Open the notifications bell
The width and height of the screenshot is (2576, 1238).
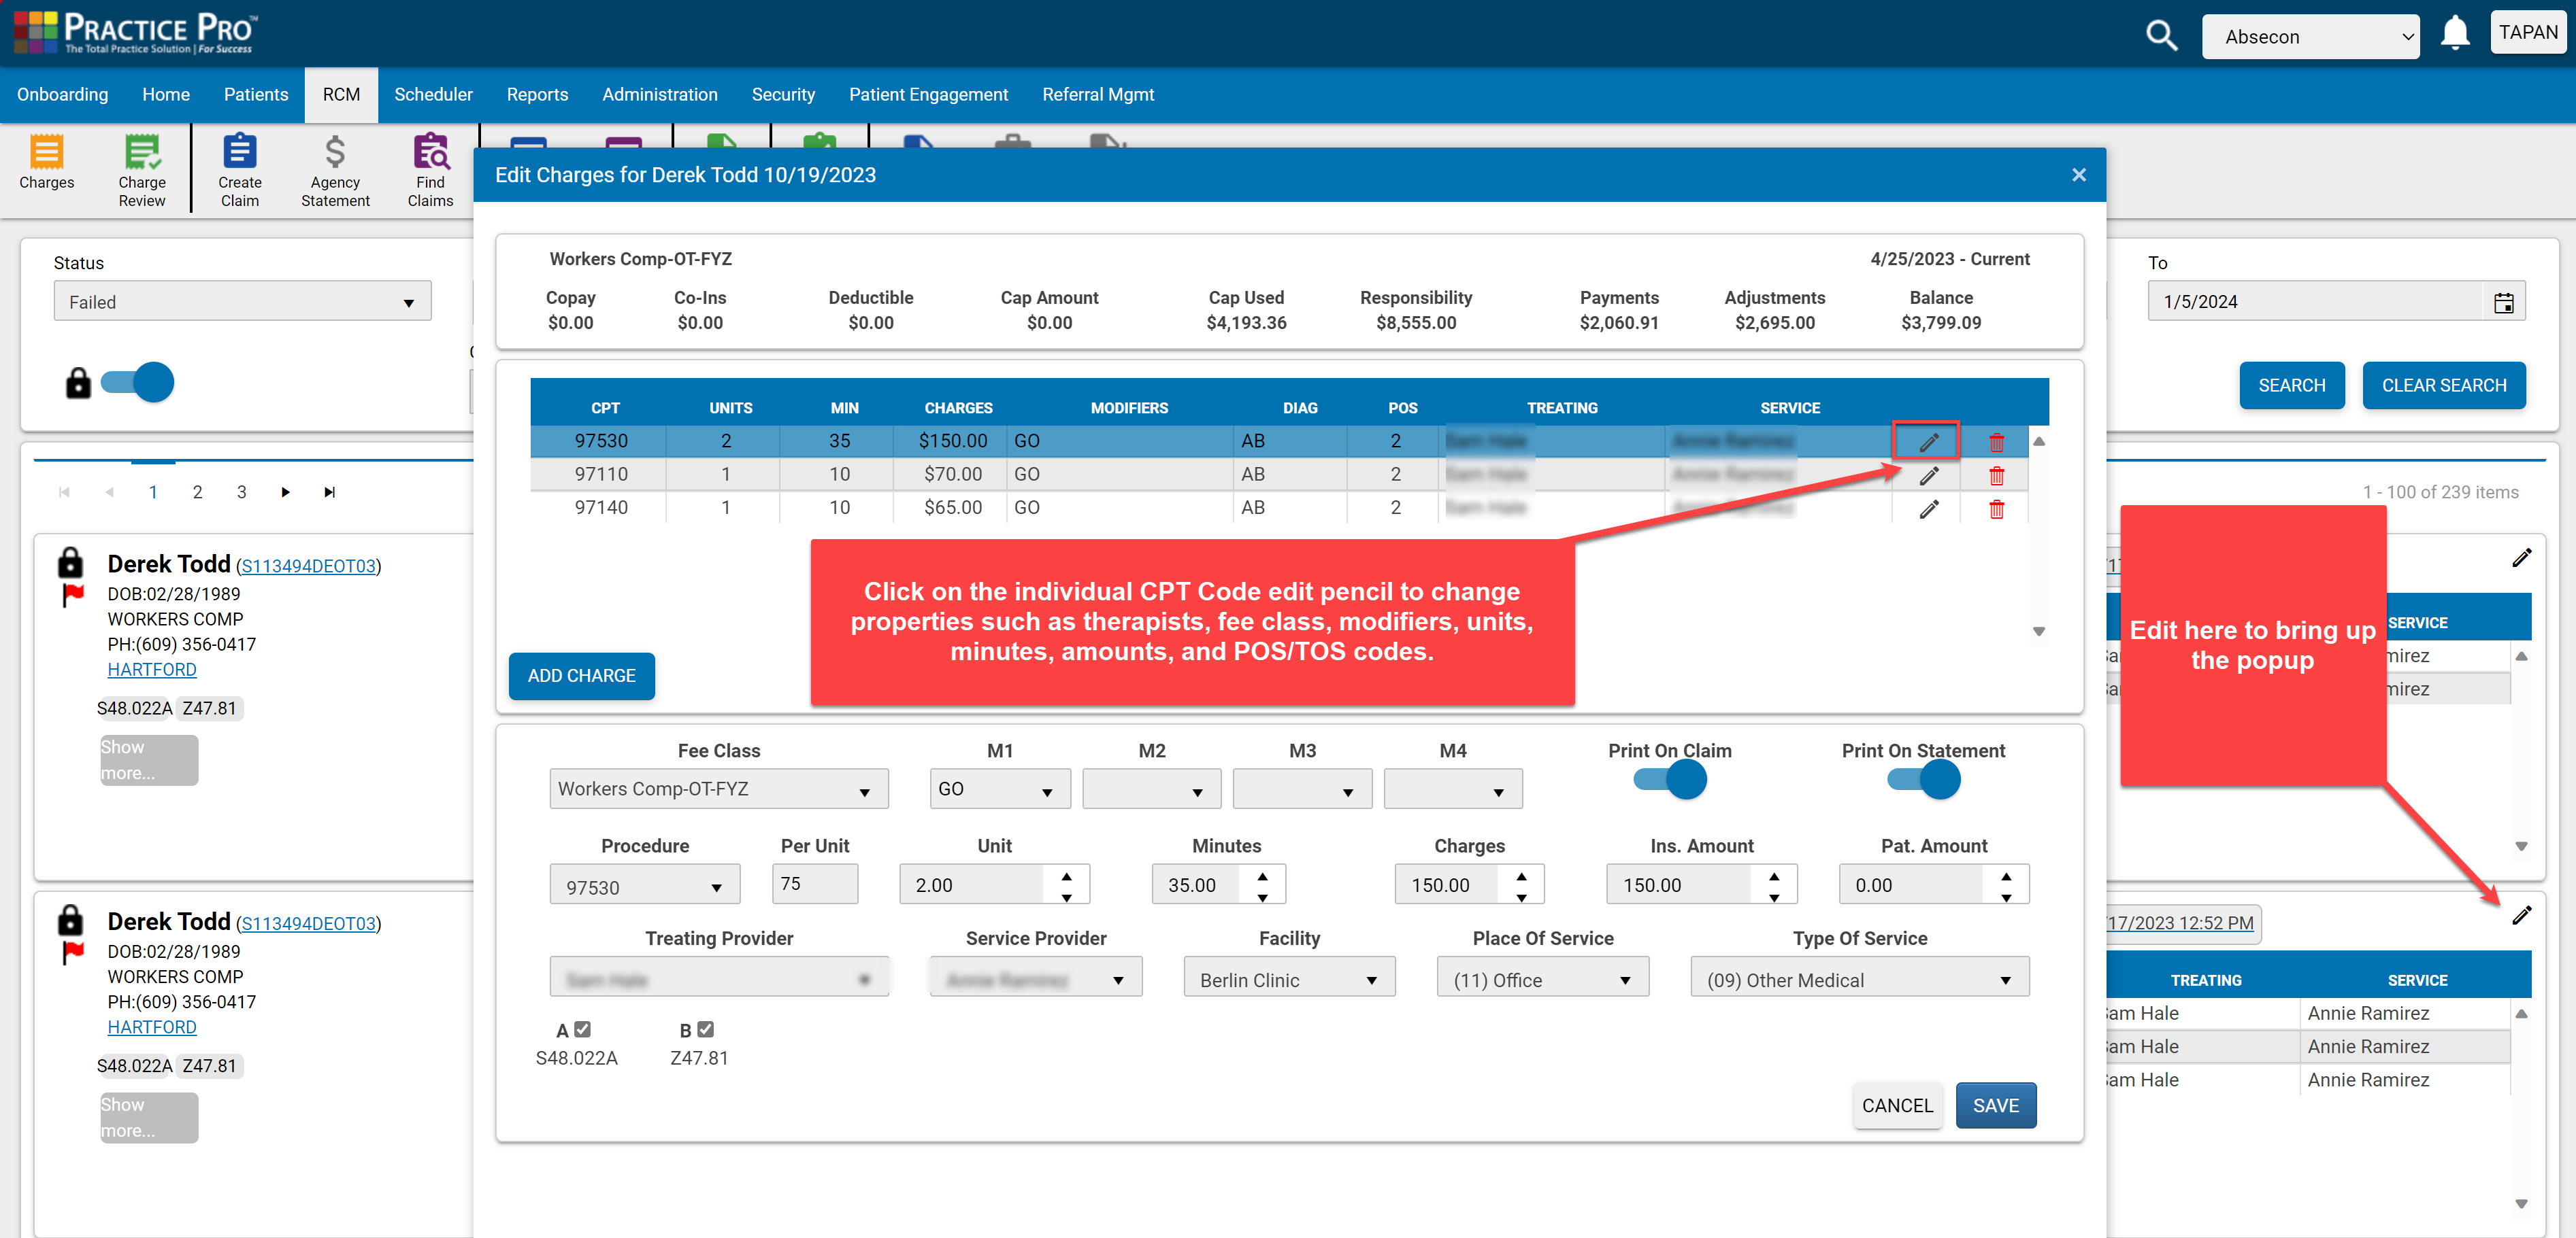[2456, 32]
